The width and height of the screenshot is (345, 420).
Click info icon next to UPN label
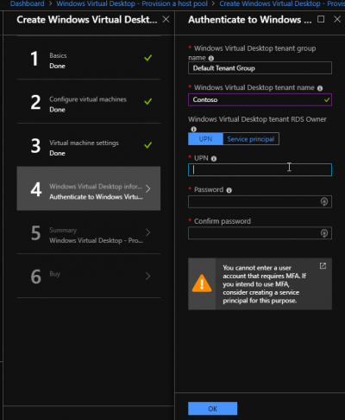pyautogui.click(x=214, y=159)
